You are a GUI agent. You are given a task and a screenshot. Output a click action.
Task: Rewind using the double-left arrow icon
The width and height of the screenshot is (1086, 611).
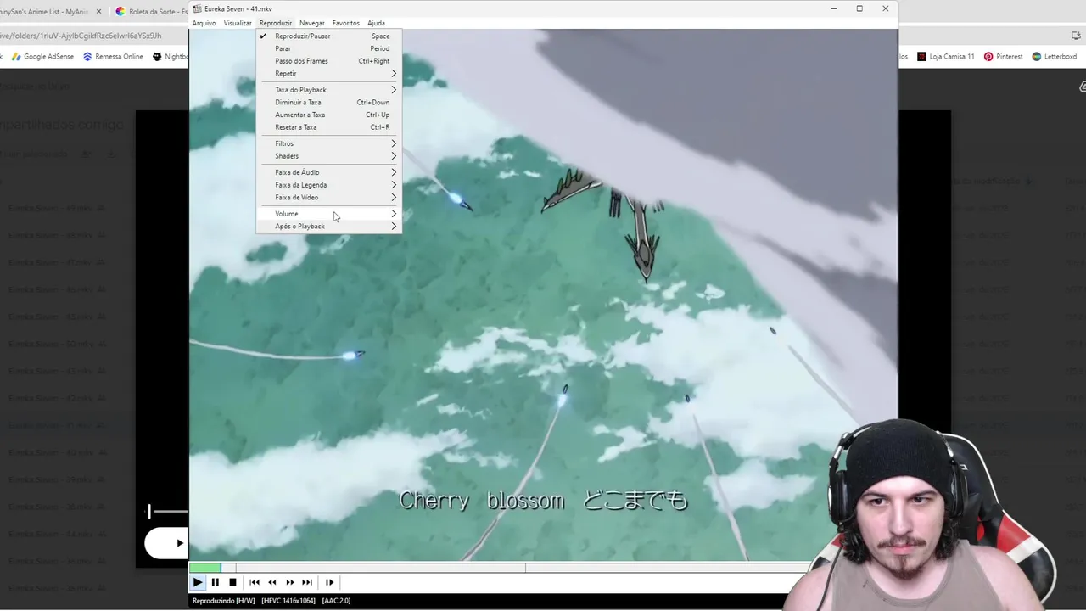pos(272,582)
